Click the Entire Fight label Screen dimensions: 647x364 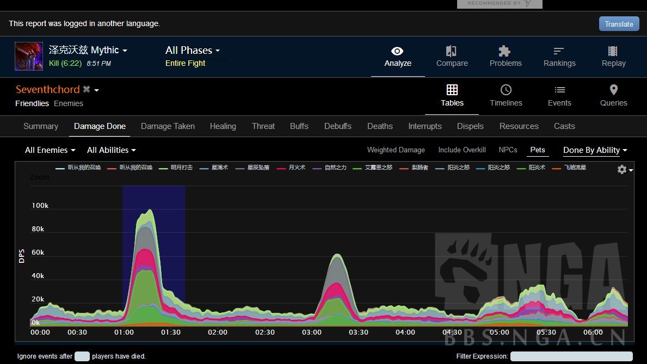click(185, 63)
